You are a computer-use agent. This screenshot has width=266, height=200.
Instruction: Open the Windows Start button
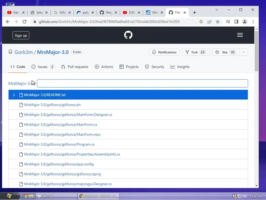click(x=10, y=196)
